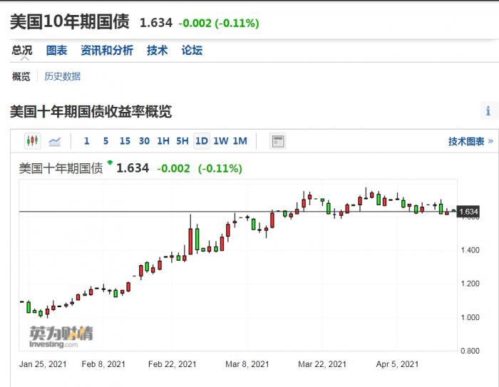The width and height of the screenshot is (499, 387).
Task: Click the info icon beside overview heading
Action: [488, 111]
